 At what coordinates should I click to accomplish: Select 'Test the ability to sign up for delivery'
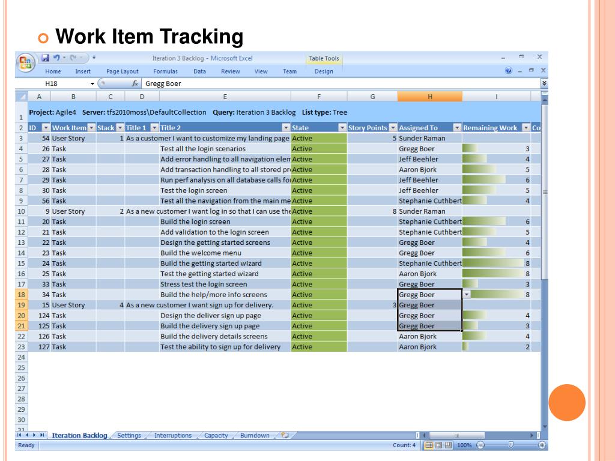225,347
